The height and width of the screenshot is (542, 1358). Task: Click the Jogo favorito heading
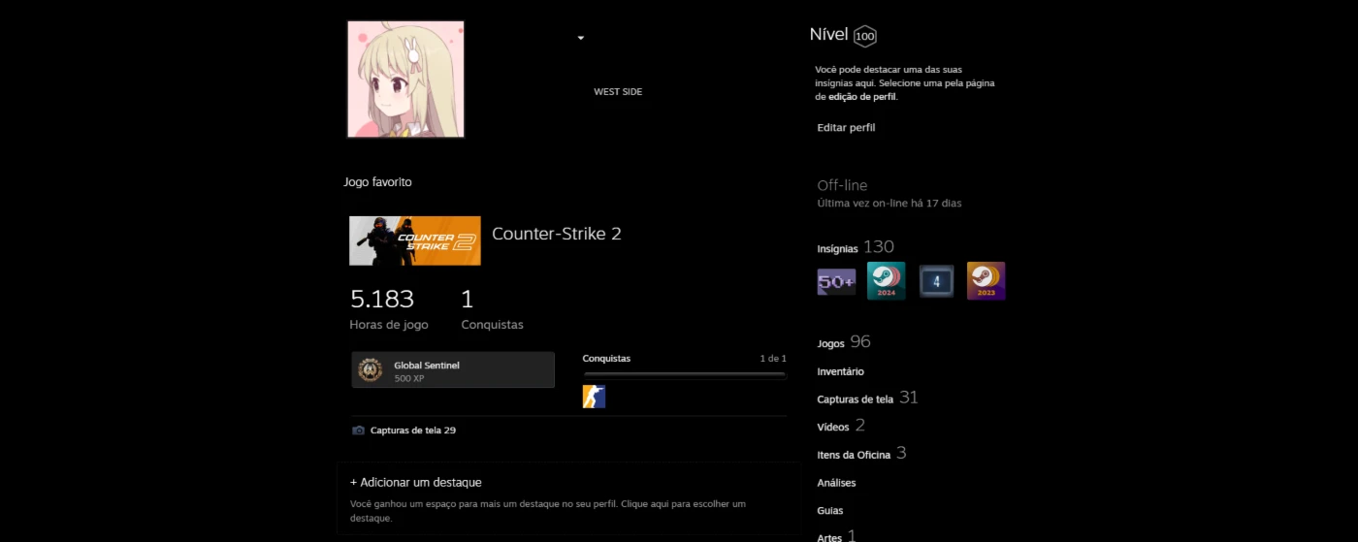(377, 181)
